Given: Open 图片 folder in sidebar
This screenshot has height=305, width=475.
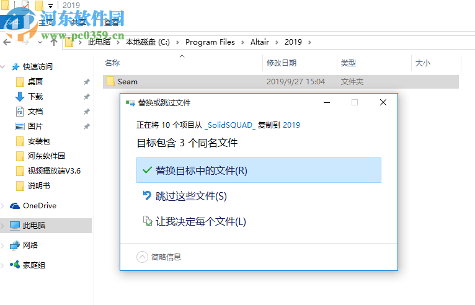Looking at the screenshot, I should click(35, 126).
